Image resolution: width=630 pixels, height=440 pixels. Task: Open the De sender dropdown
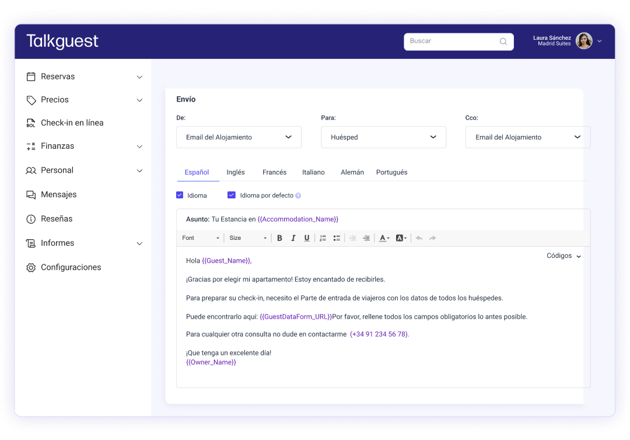tap(239, 137)
